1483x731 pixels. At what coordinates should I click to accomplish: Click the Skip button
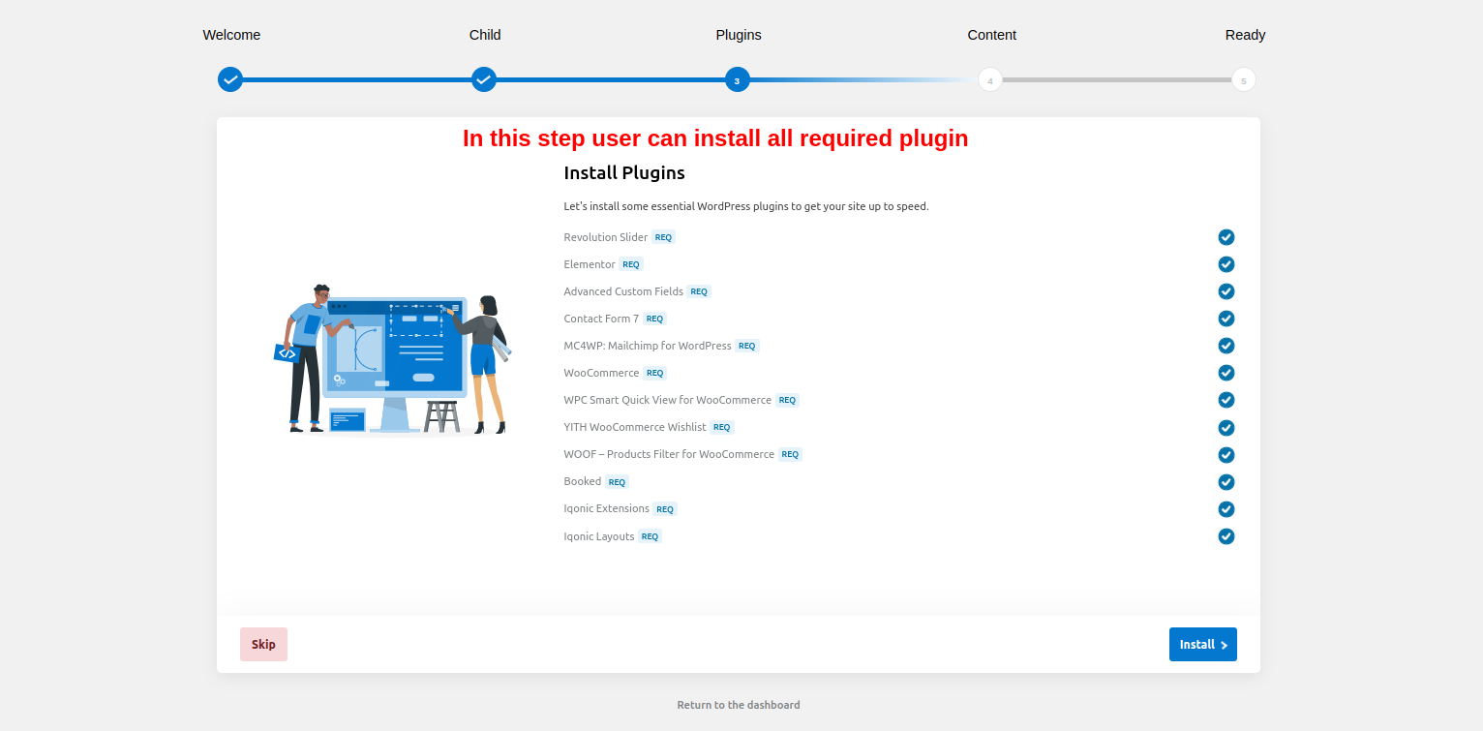(263, 645)
